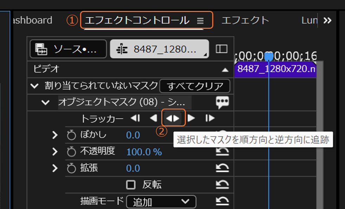Viewport: 345px width, 209px height.
Task: Select the 8487_1280 sequence clip button
Action: [x=160, y=49]
